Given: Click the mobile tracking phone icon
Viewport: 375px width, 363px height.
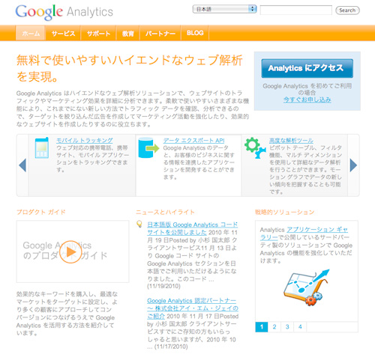Looking at the screenshot, I should pos(42,147).
